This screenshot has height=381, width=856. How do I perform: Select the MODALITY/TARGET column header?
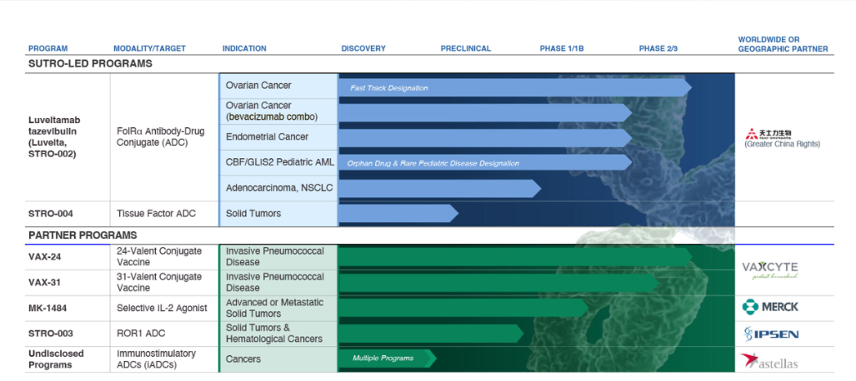(x=149, y=48)
